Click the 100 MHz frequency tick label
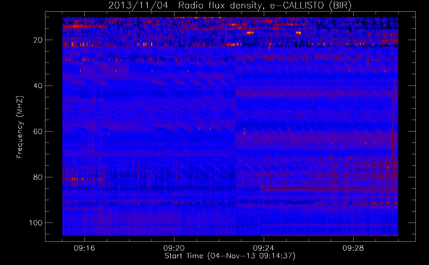Viewport: 429px width, 265px height. (36, 223)
